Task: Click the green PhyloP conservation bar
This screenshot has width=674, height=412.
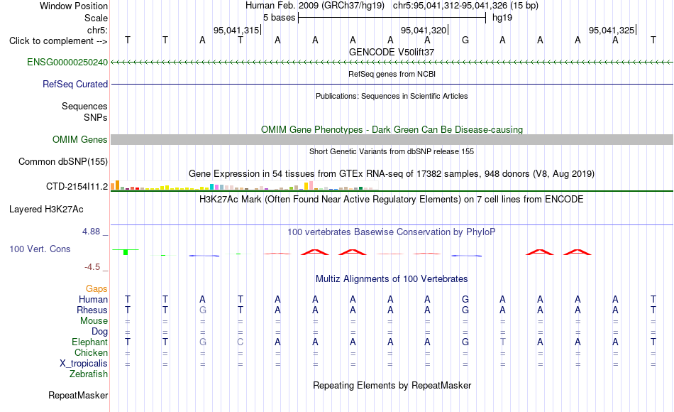Action: (126, 252)
